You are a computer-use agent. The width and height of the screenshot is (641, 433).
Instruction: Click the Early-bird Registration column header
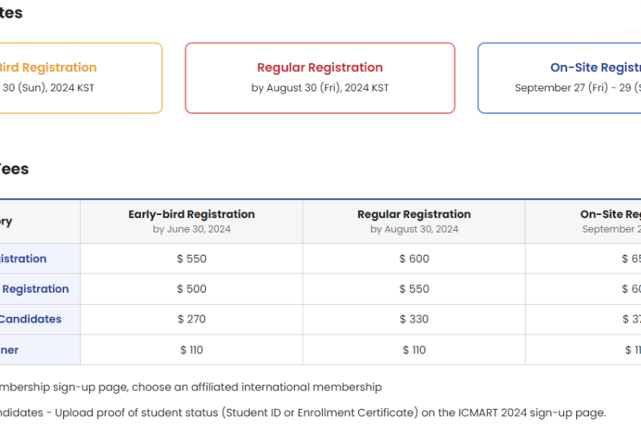pyautogui.click(x=191, y=221)
